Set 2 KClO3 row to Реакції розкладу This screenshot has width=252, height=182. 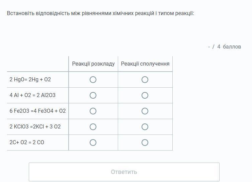point(93,127)
